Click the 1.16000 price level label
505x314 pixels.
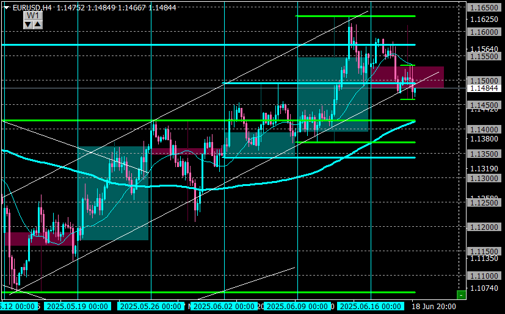click(x=484, y=32)
